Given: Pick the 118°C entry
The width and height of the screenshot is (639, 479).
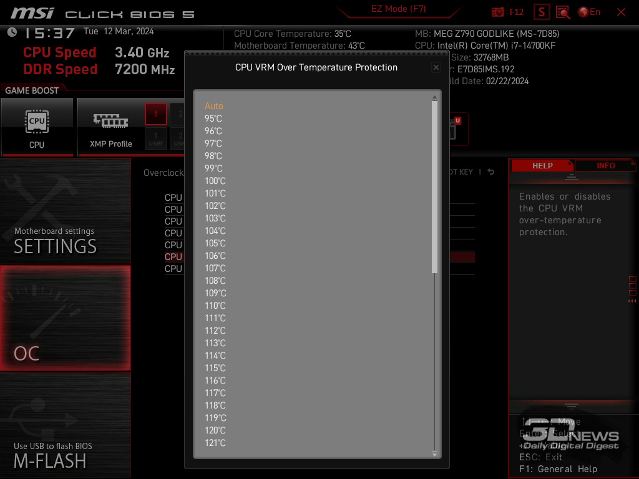Looking at the screenshot, I should click(215, 405).
